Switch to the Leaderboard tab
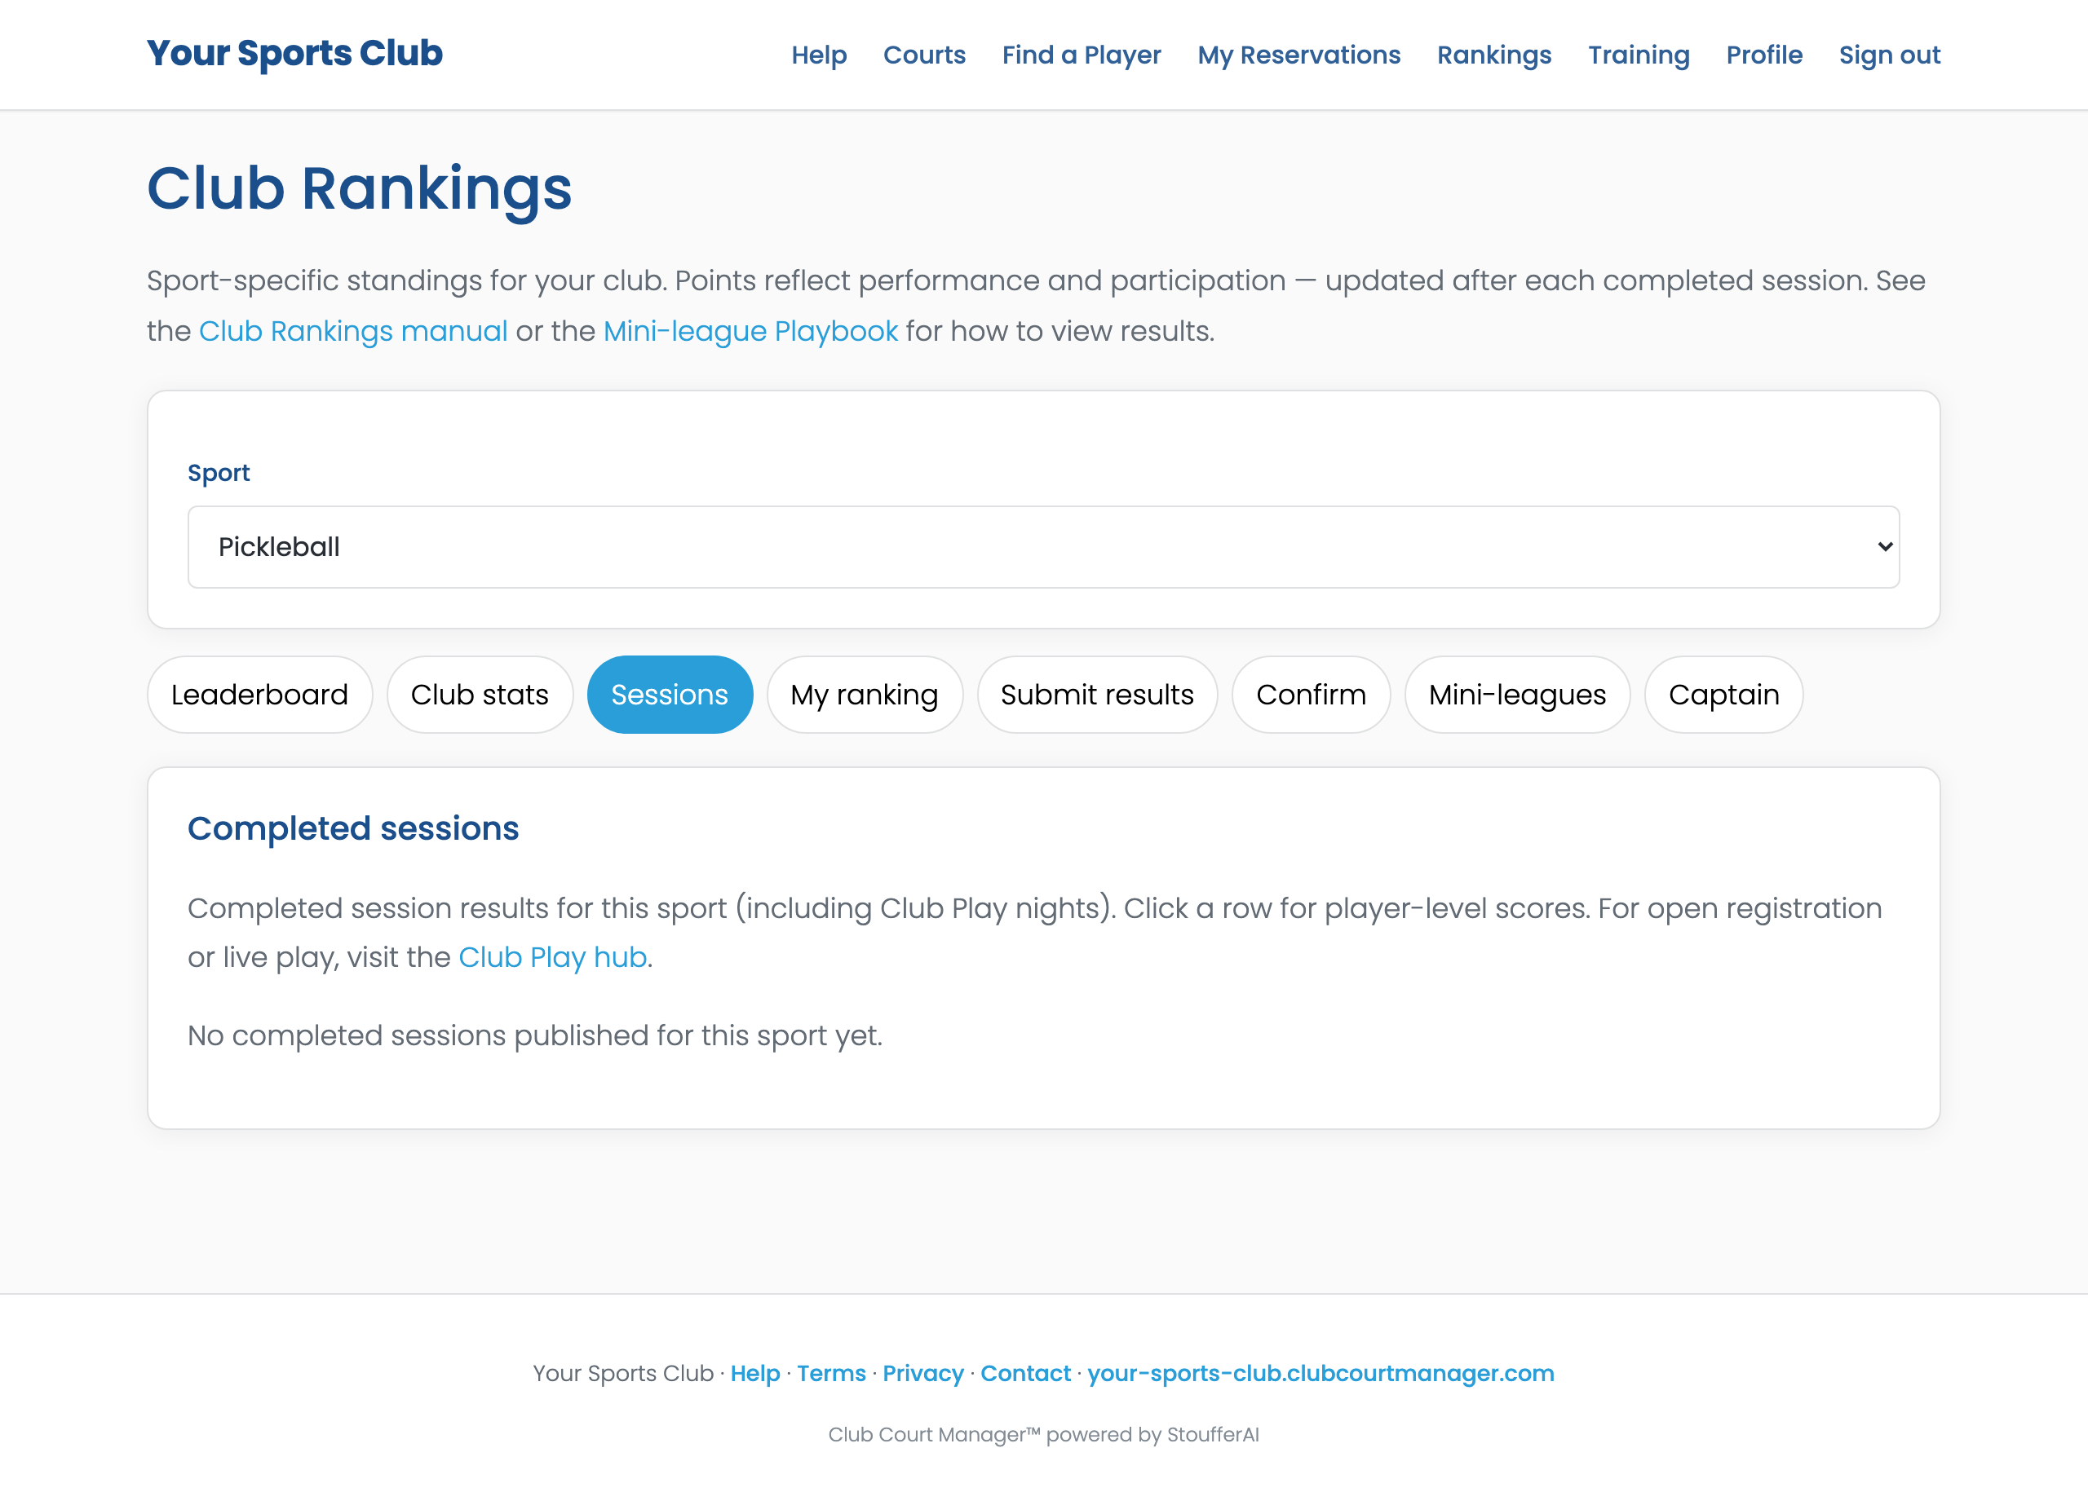This screenshot has width=2088, height=1492. [260, 695]
